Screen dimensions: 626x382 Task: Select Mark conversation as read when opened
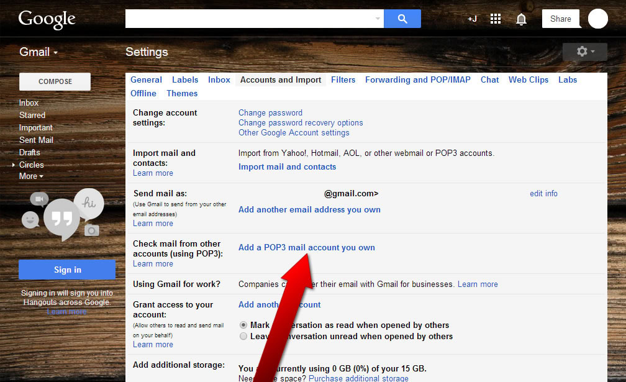[x=243, y=325]
